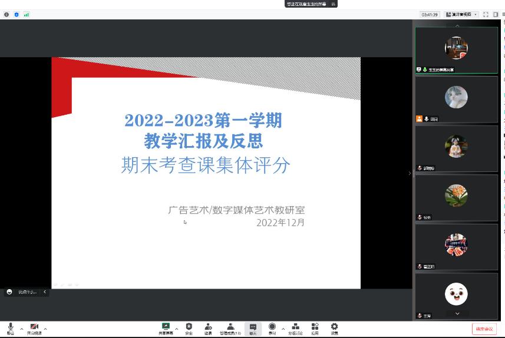This screenshot has width=505, height=338.
Task: Open the Security (安全) shield icon
Action: (189, 327)
